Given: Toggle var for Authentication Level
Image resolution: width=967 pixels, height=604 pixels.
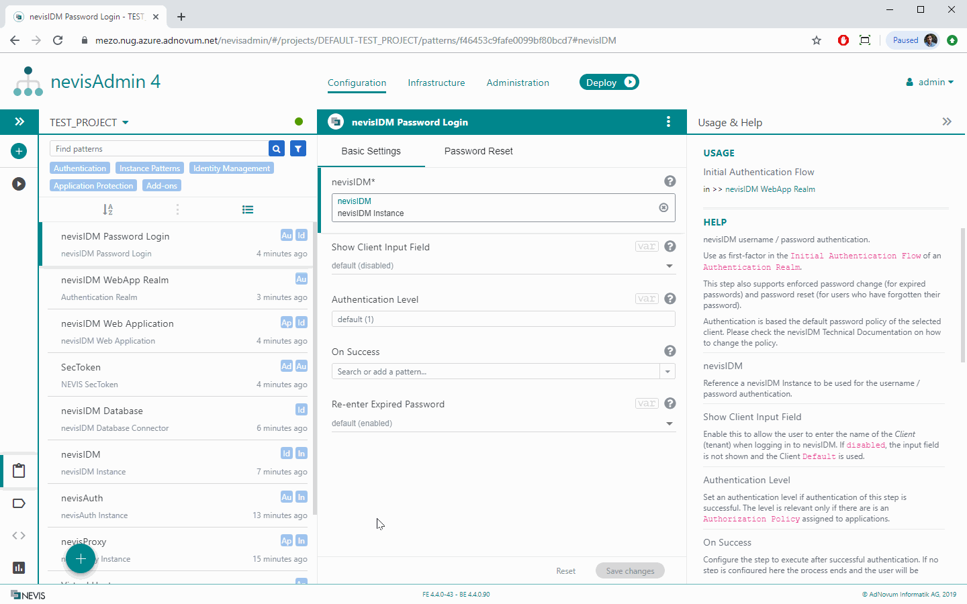Looking at the screenshot, I should tap(647, 299).
